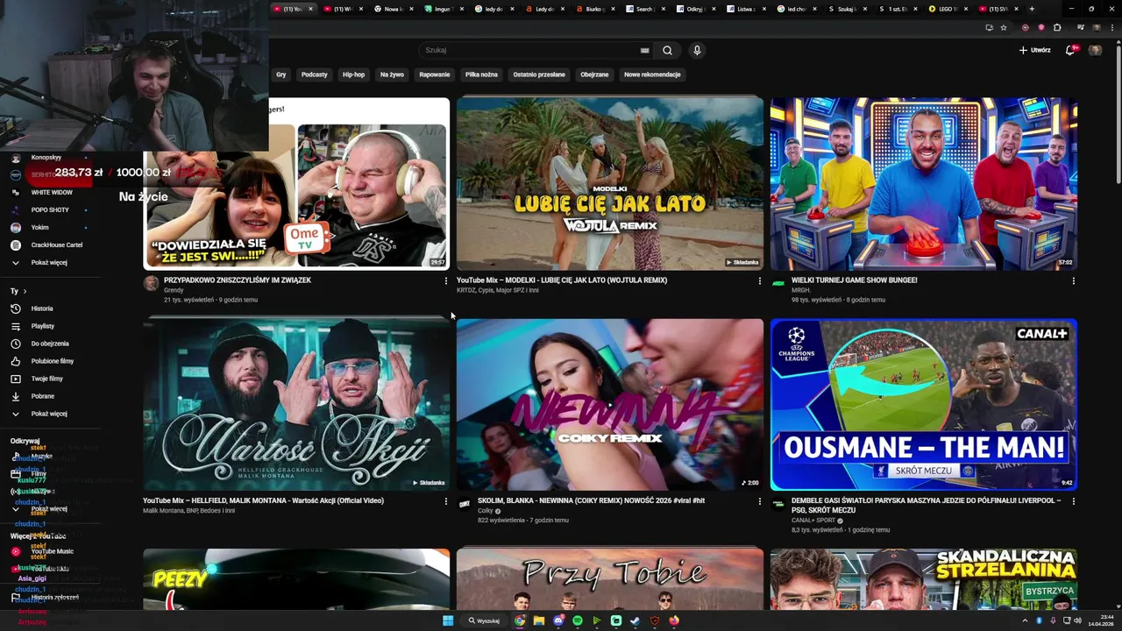Screen dimensions: 1122x631
Task: Open the MRGH channel avatar
Action: pyautogui.click(x=778, y=283)
